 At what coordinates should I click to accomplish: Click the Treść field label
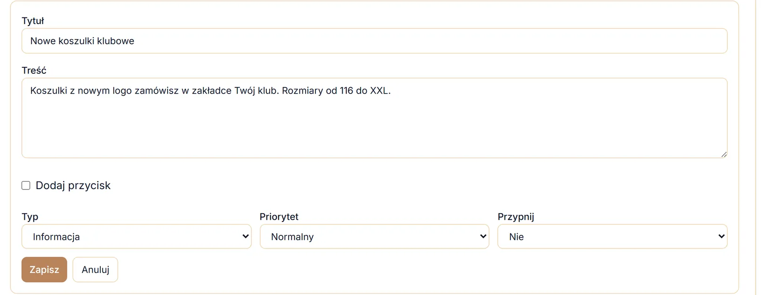[x=34, y=70]
